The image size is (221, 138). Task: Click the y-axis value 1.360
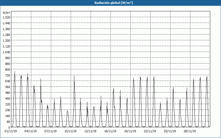point(6,29)
